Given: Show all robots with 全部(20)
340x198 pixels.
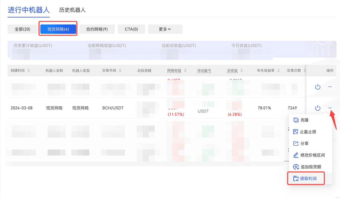Looking at the screenshot, I should [23, 29].
